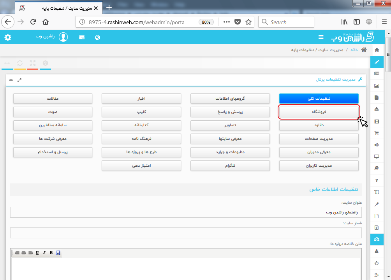Image resolution: width=391 pixels, height=280 pixels.
Task: Expand the portal settings panel to fullscreen
Action: pos(19,80)
